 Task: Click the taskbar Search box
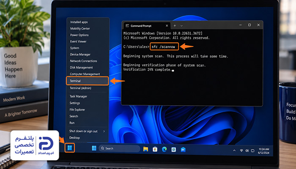click(x=119, y=148)
